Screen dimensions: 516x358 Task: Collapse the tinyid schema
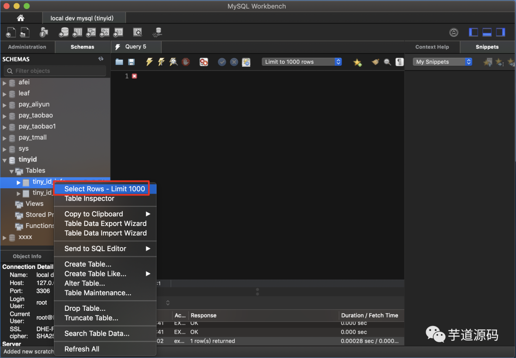(x=5, y=160)
